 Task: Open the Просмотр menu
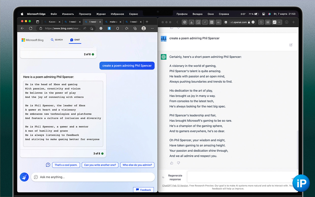(85, 14)
